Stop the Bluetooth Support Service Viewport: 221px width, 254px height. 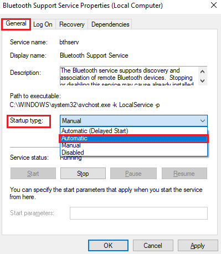tap(83, 174)
